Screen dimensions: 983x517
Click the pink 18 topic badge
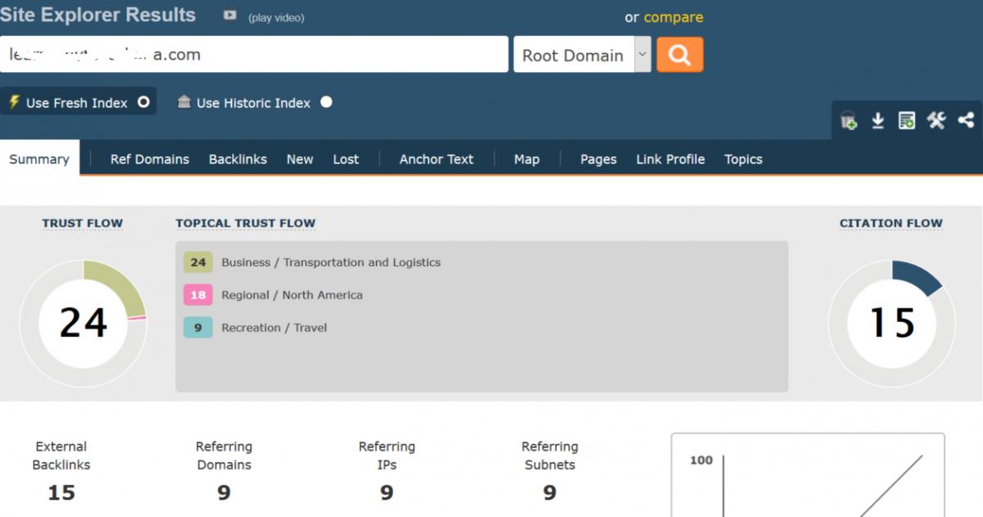tap(198, 295)
